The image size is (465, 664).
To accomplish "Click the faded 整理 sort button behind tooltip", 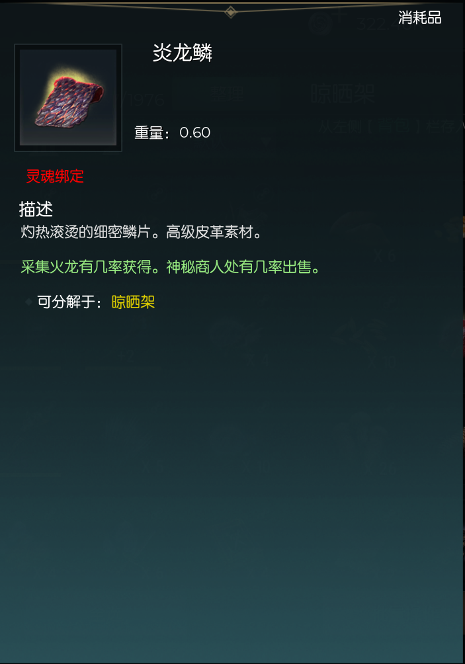I will pyautogui.click(x=228, y=93).
